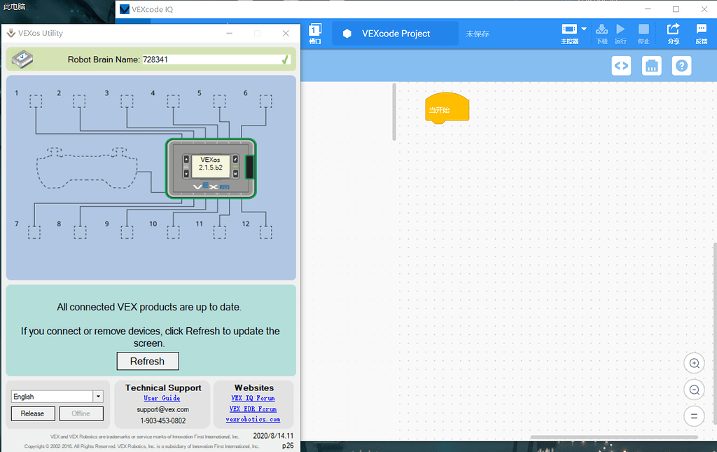Click the Refresh button

point(147,362)
